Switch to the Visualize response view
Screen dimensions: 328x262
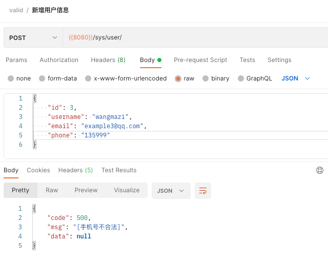[x=127, y=190]
